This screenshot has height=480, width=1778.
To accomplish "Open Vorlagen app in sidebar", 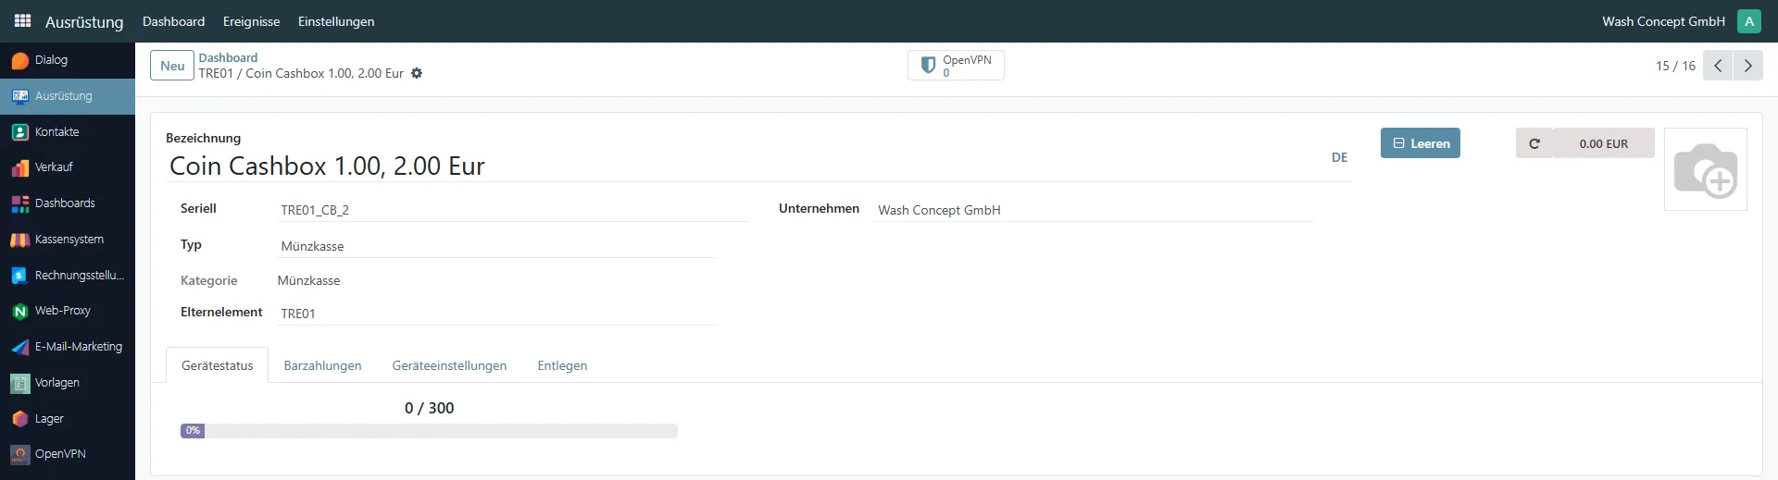I will pos(68,383).
